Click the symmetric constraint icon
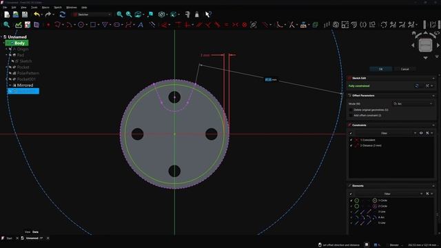The image size is (441, 248). coord(235,25)
